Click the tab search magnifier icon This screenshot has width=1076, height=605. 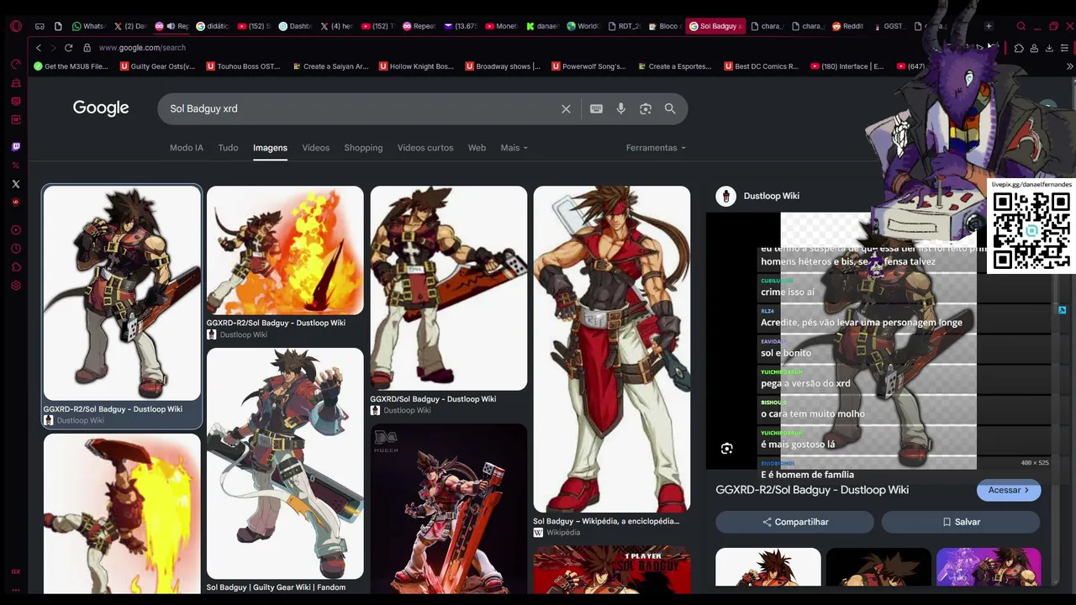point(1021,26)
